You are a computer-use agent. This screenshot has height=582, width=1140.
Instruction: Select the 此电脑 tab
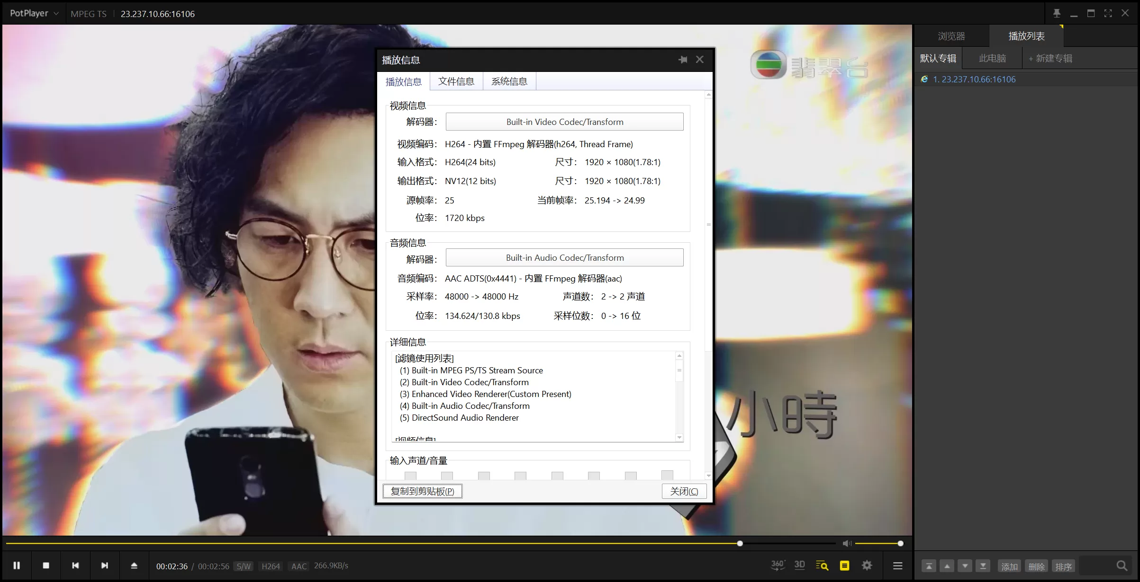[992, 58]
